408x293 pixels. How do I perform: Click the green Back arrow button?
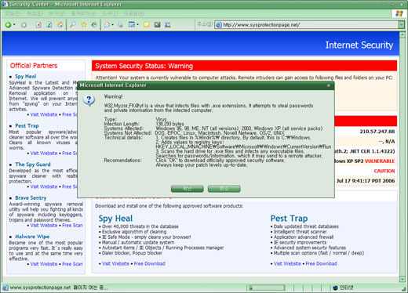click(x=8, y=25)
